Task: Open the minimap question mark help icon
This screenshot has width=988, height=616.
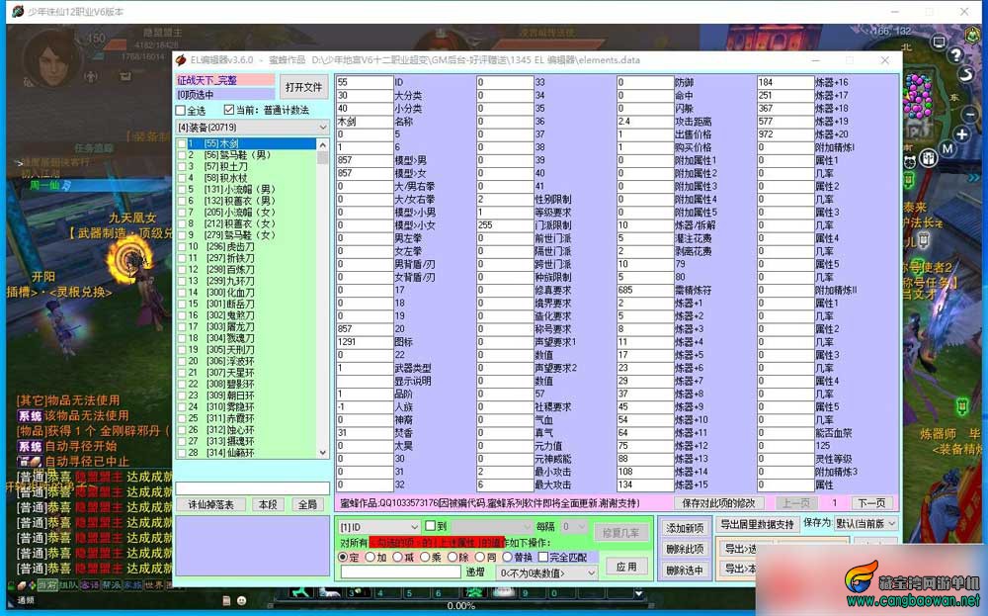Action: pyautogui.click(x=955, y=54)
